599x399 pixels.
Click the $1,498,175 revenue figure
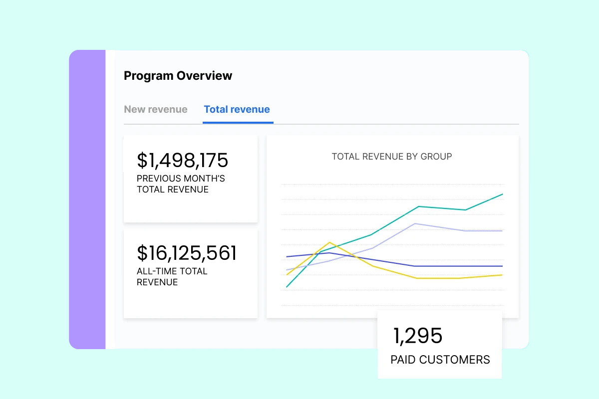(x=182, y=160)
